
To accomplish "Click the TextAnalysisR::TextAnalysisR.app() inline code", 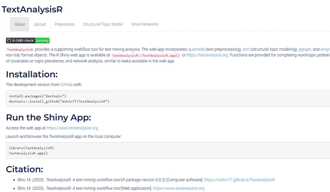I will [x=146, y=55].
